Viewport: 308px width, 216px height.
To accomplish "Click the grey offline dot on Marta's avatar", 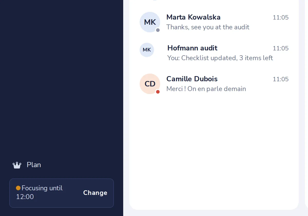I will coord(158,30).
